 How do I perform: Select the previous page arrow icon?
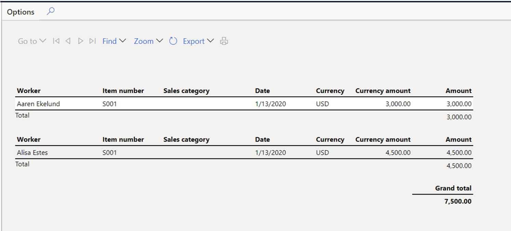coord(68,41)
